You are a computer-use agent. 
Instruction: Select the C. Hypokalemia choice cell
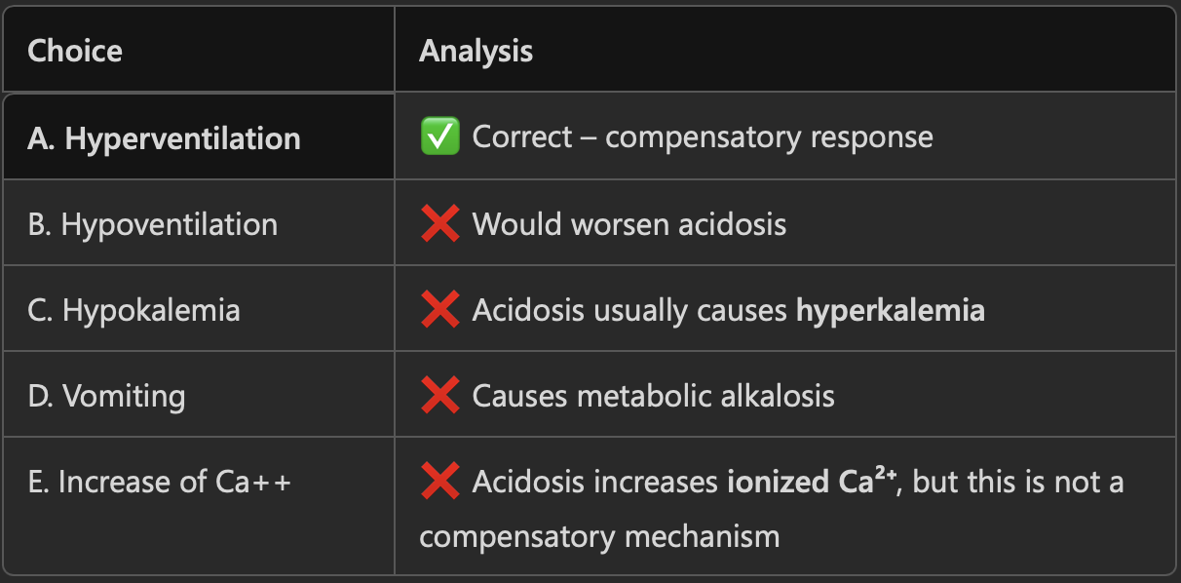134,310
